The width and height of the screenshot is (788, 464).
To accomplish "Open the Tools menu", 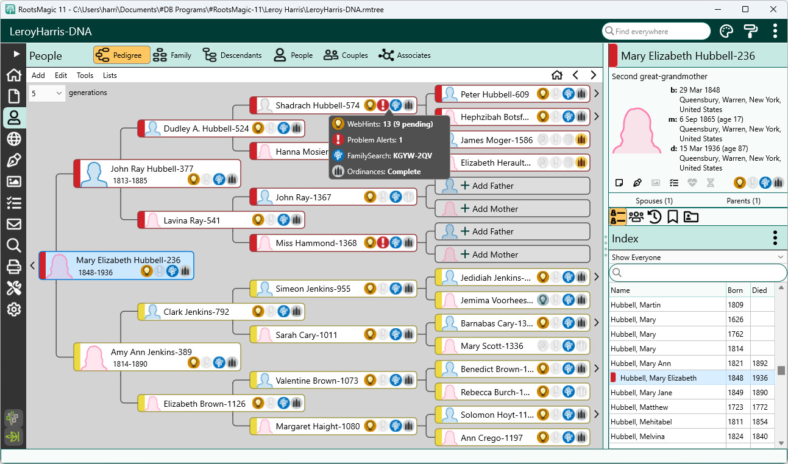I will tap(85, 76).
